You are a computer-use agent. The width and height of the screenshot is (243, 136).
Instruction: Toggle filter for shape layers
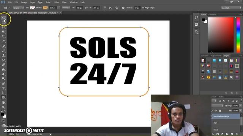(233, 101)
